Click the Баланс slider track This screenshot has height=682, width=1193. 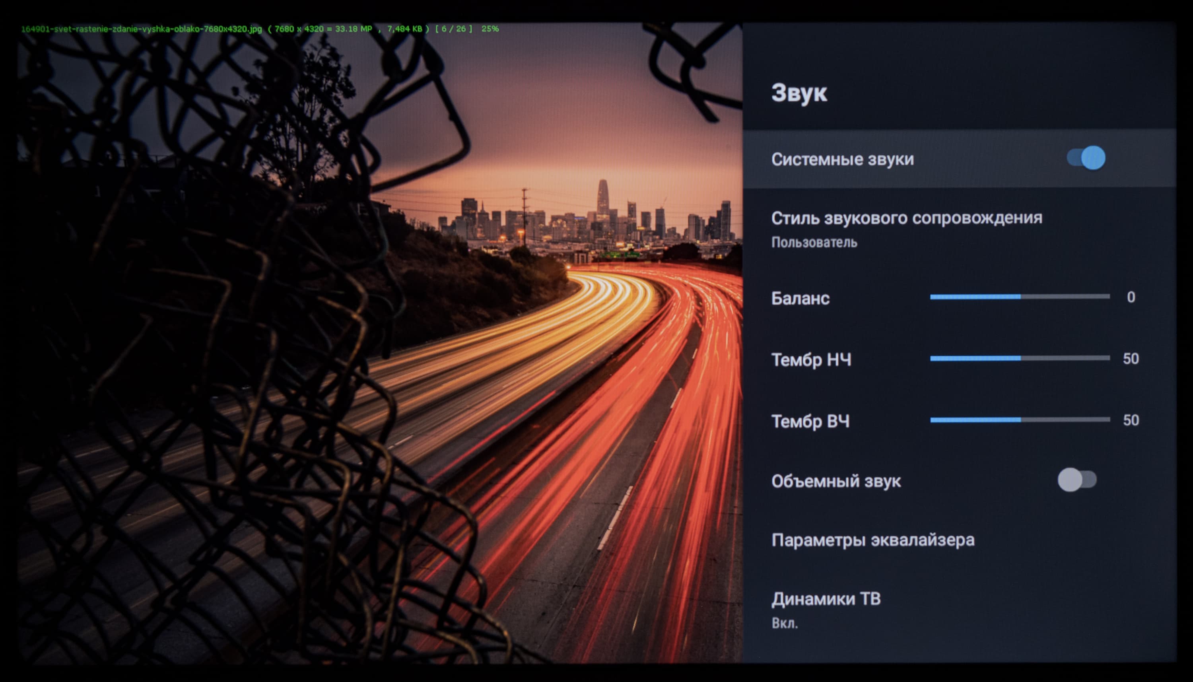[1019, 297]
